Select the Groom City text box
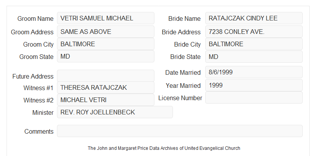This screenshot has height=156, width=310. (x=106, y=44)
